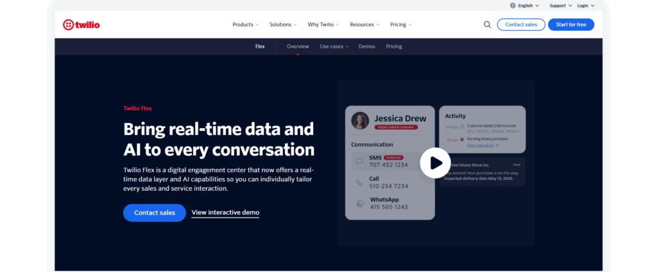The height and width of the screenshot is (272, 657).
Task: Click the Preferred badge next to SMS
Action: [x=393, y=157]
